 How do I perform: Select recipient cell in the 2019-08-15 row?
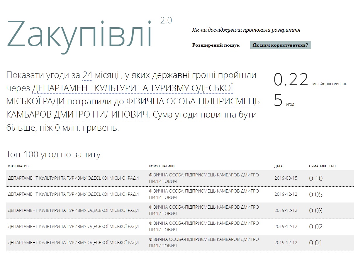tap(204, 178)
